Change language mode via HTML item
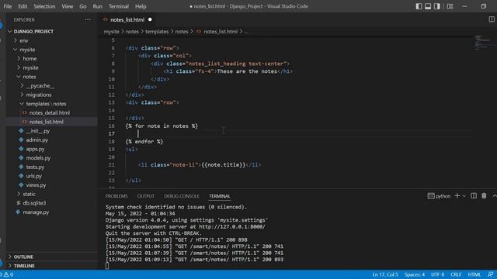497x279 pixels. (x=474, y=274)
